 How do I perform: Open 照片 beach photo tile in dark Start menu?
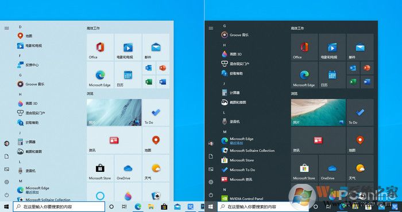pyautogui.click(x=318, y=112)
